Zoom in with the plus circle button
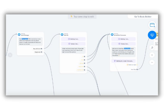 (x=152, y=55)
